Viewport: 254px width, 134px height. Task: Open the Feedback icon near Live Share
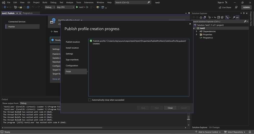click(236, 8)
